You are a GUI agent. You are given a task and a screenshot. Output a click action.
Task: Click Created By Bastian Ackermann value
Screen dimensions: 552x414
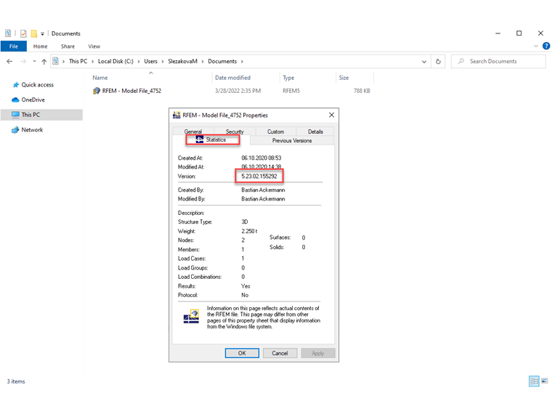tap(263, 190)
